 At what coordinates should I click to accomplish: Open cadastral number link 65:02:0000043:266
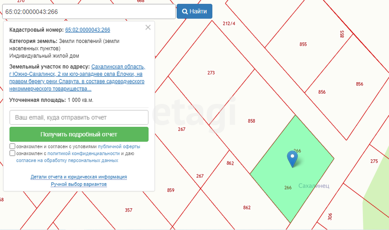[x=87, y=30]
